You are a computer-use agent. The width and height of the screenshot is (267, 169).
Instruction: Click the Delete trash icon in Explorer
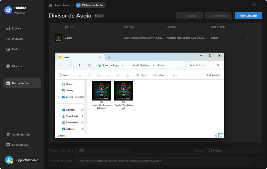tap(128, 75)
